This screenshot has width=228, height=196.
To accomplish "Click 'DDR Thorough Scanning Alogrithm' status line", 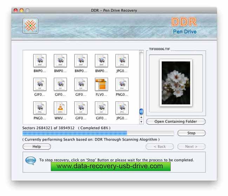I will coord(91,140).
